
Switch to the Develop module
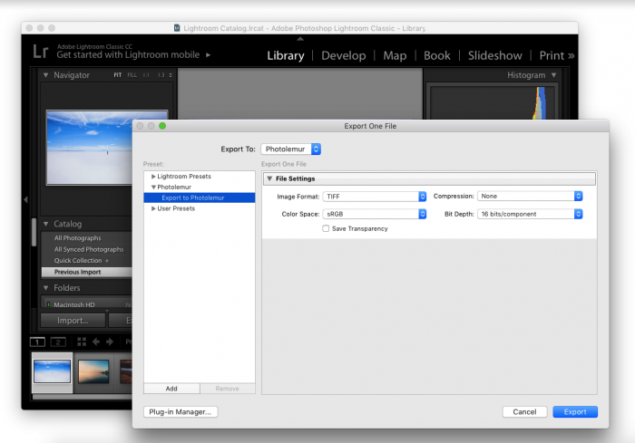click(344, 56)
